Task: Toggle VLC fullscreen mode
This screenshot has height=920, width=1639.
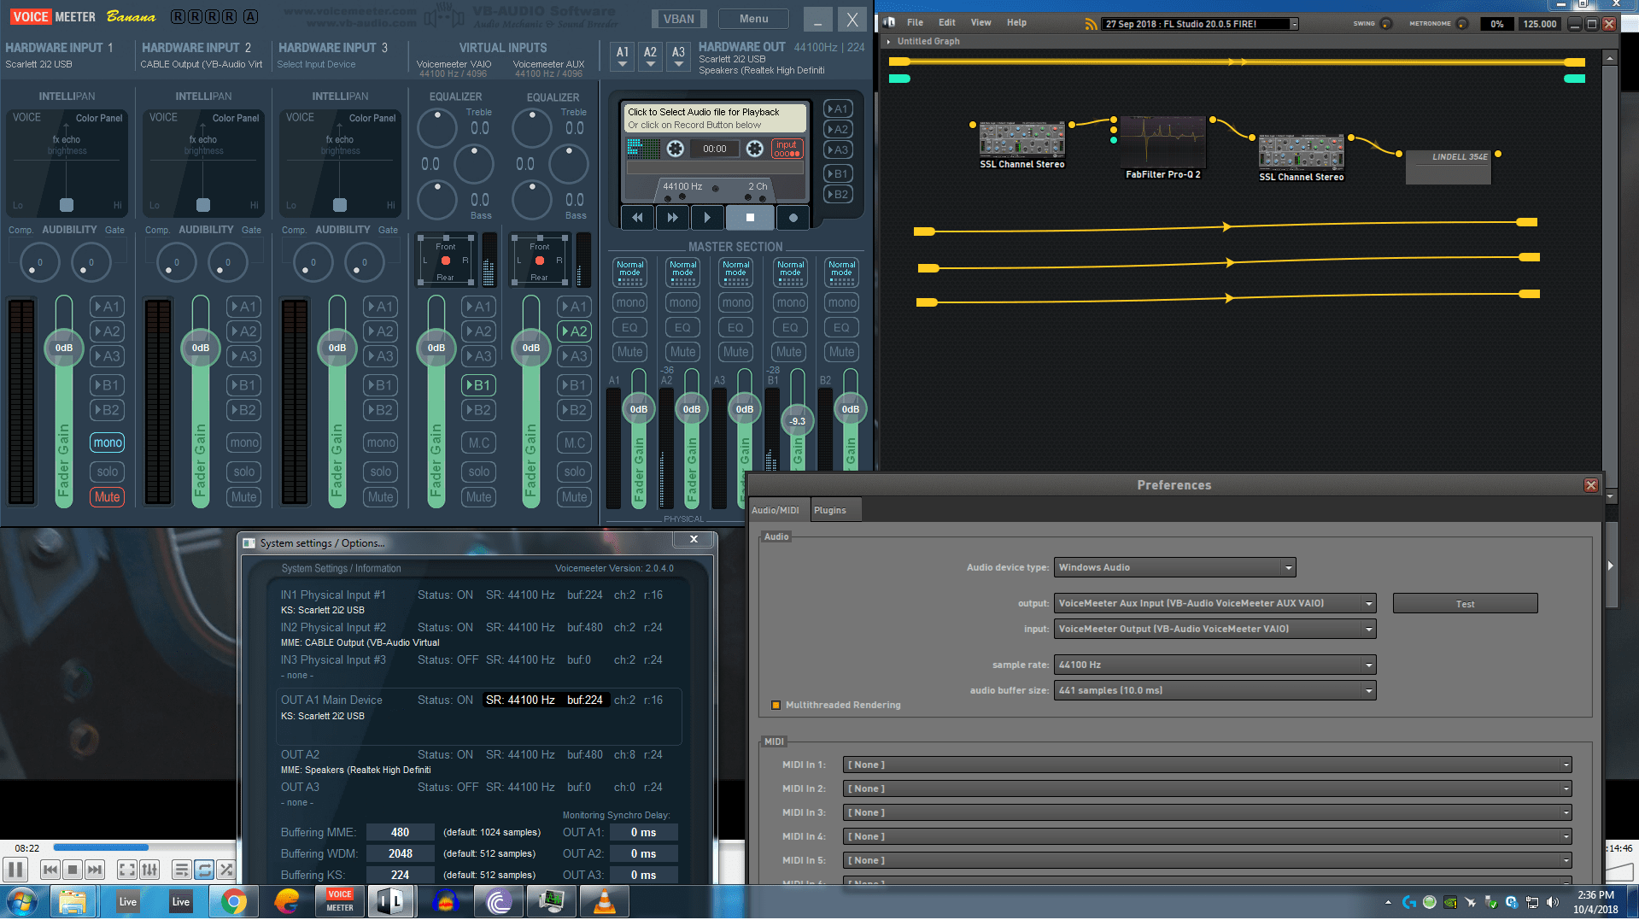Action: pos(126,870)
